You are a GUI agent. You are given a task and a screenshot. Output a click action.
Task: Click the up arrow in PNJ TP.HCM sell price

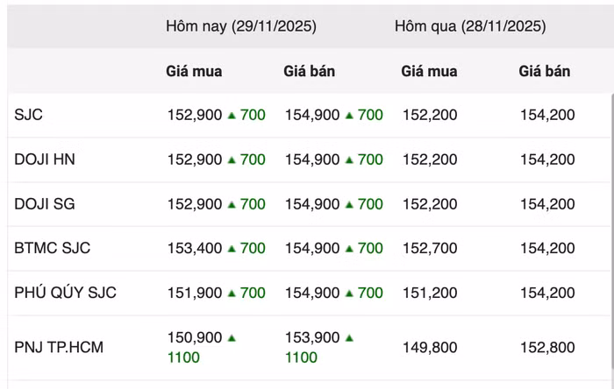[x=349, y=337]
